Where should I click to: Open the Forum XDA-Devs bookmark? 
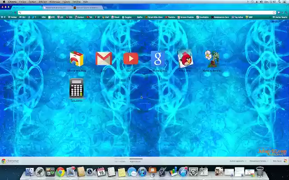coord(154,17)
